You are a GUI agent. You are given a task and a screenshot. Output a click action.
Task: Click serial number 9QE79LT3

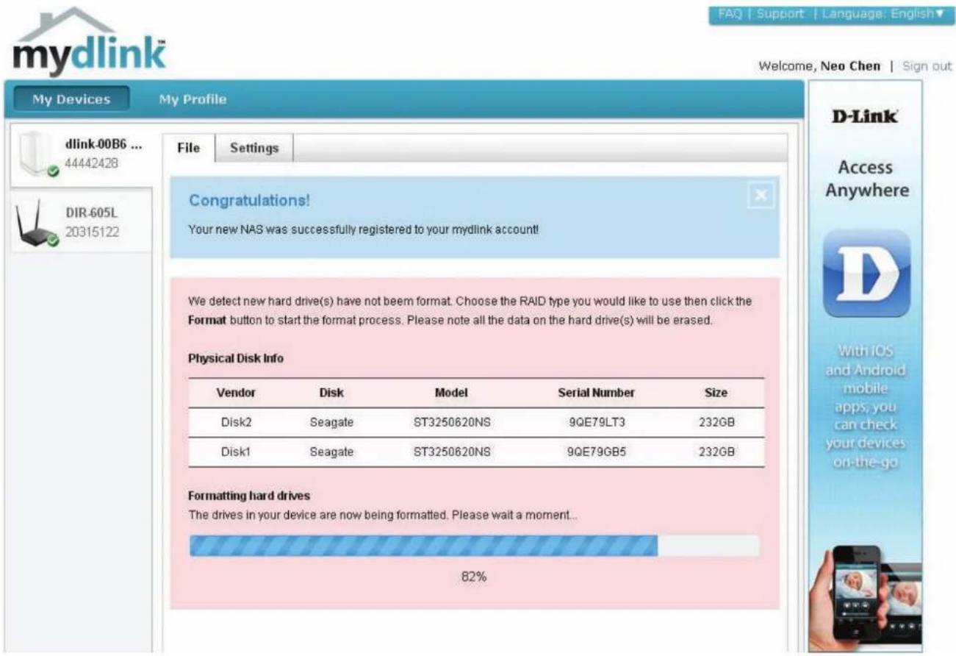pos(596,423)
